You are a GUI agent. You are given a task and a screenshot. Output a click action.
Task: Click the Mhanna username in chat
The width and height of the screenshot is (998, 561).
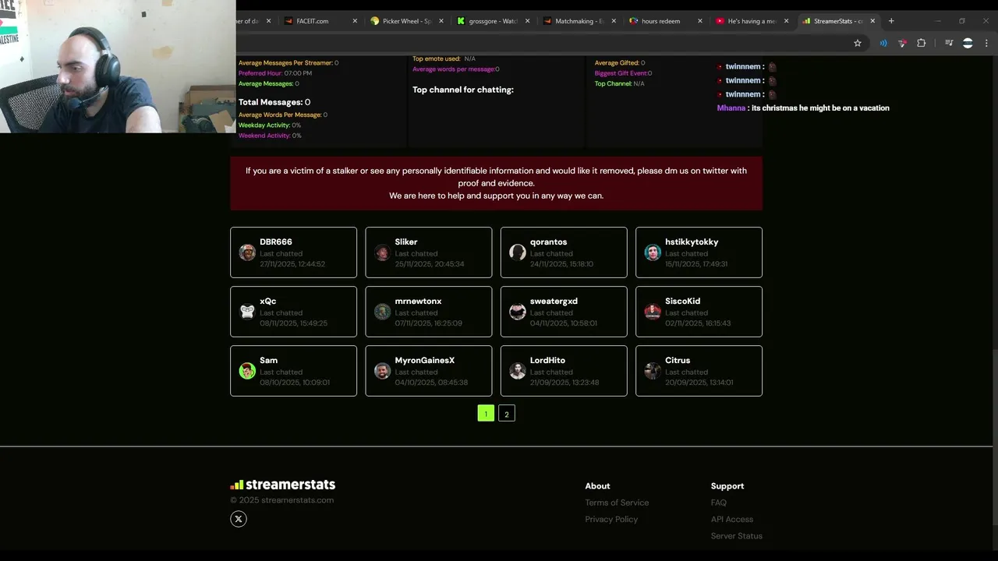731,108
